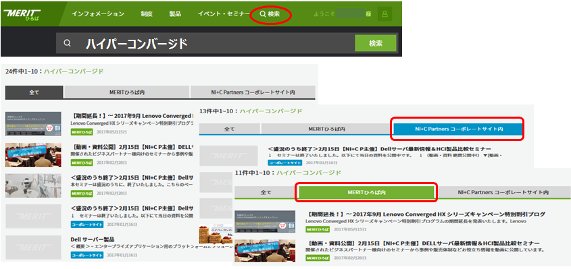571x269 pixels.
Task: Click seminar photo thumbnail in 24件 results
Action: point(33,155)
